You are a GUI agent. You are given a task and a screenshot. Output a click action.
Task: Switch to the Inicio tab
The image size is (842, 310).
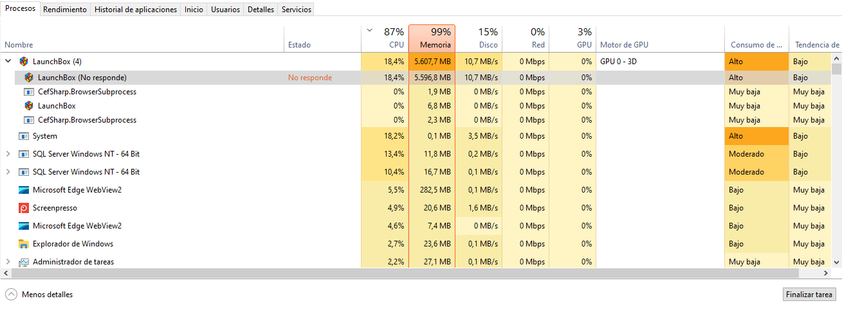point(194,10)
